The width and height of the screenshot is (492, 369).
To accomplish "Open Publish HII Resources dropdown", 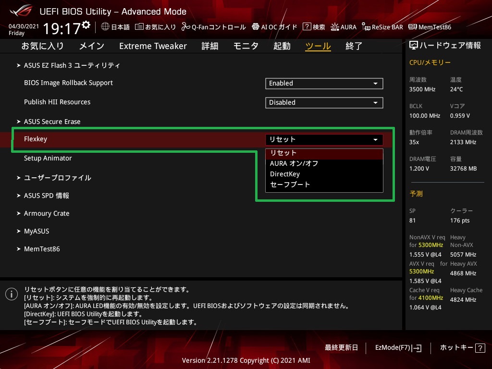I will (324, 103).
